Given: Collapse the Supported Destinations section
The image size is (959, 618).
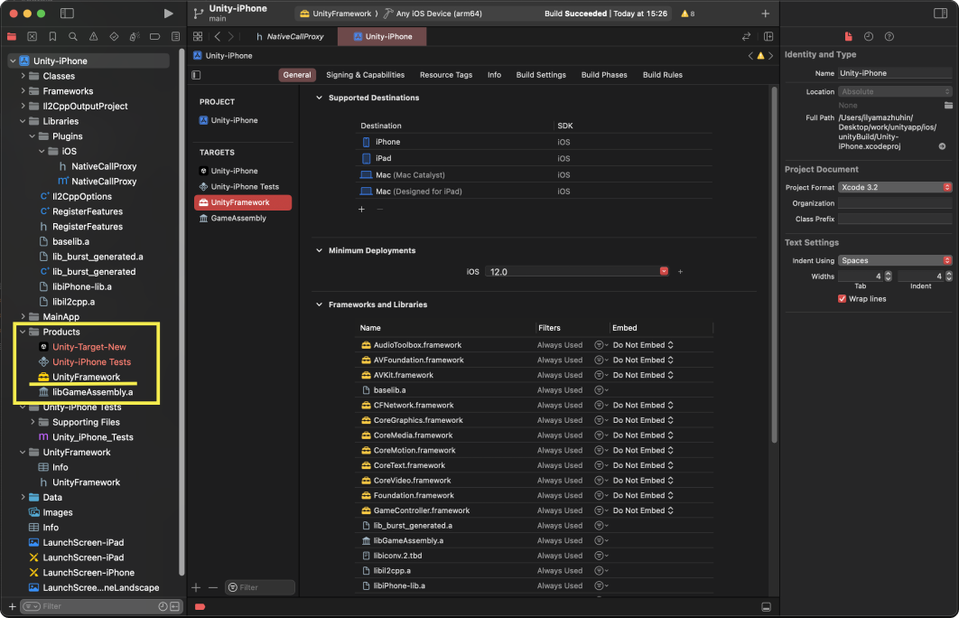Looking at the screenshot, I should [x=319, y=98].
